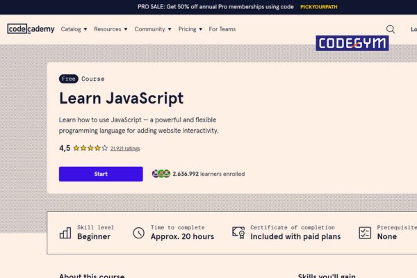Click the Beginner skill level value
The height and width of the screenshot is (278, 417).
click(x=94, y=236)
